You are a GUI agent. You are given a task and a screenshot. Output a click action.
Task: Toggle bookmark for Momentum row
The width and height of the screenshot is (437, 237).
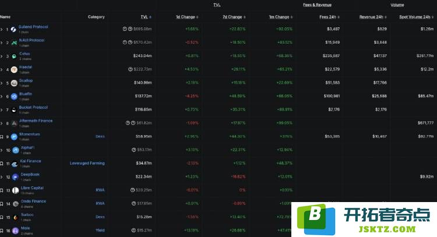point(2,137)
